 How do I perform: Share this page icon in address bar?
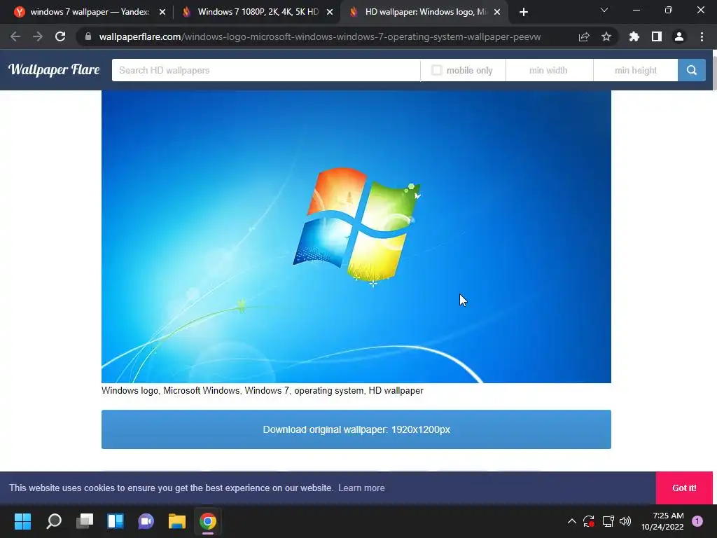point(584,36)
